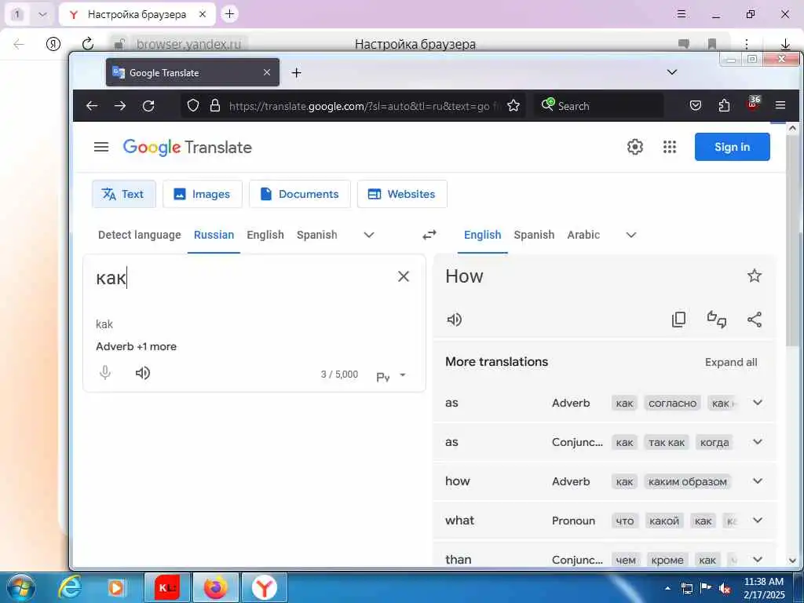Image resolution: width=804 pixels, height=603 pixels.
Task: Select Detect language as source
Action: coord(140,235)
